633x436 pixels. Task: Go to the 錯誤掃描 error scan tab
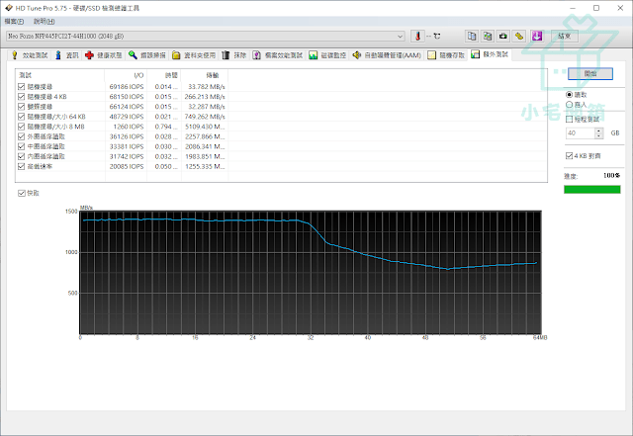(147, 55)
